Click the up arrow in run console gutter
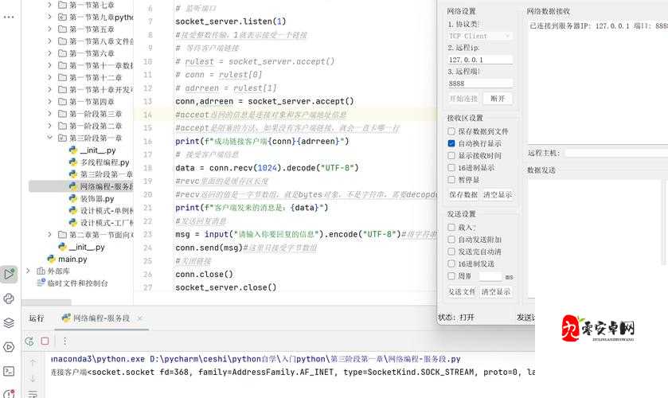The width and height of the screenshot is (668, 398). pyautogui.click(x=33, y=363)
